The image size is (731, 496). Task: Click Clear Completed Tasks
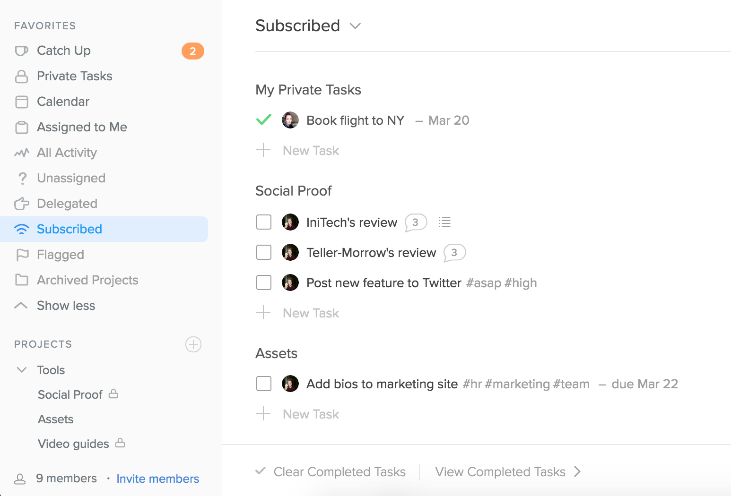(x=339, y=472)
